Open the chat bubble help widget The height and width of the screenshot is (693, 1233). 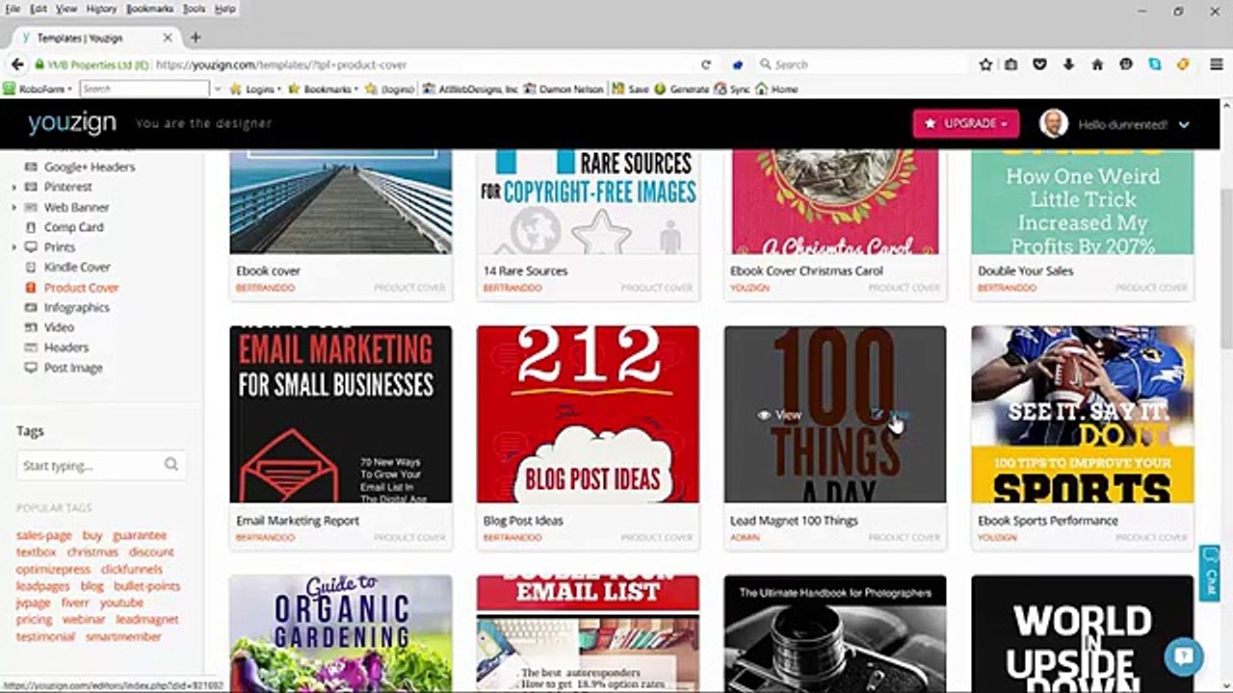click(x=1184, y=657)
